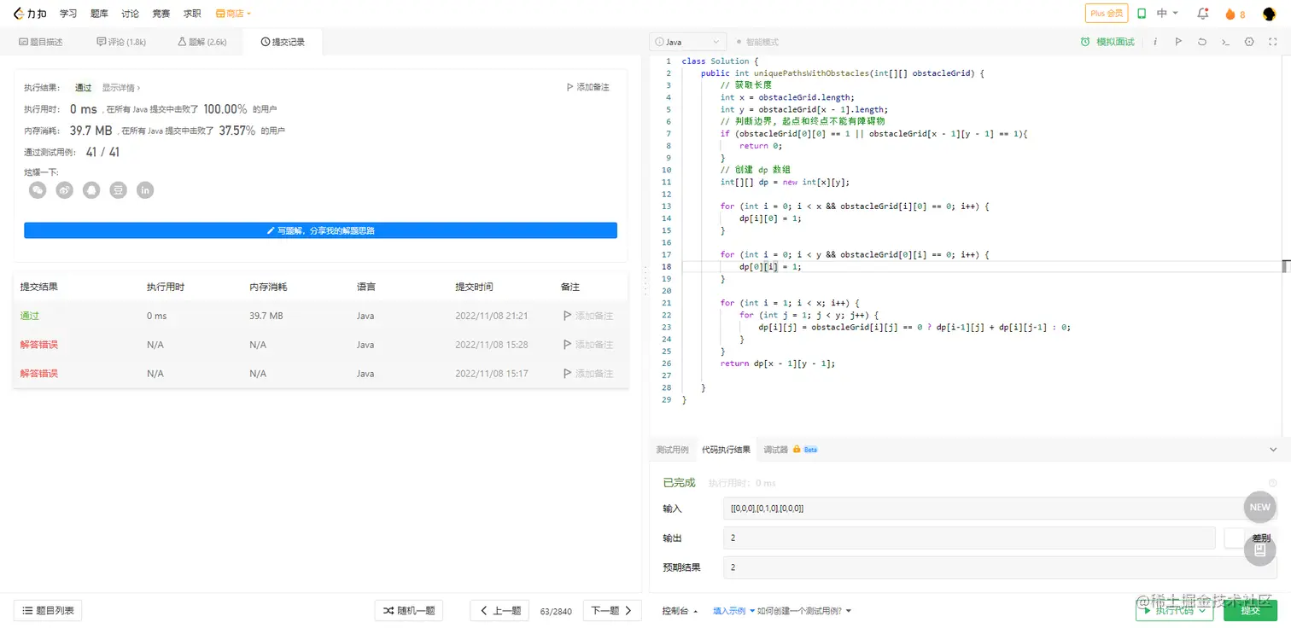Image resolution: width=1291 pixels, height=628 pixels.
Task: Open editor settings gear icon
Action: point(1249,42)
